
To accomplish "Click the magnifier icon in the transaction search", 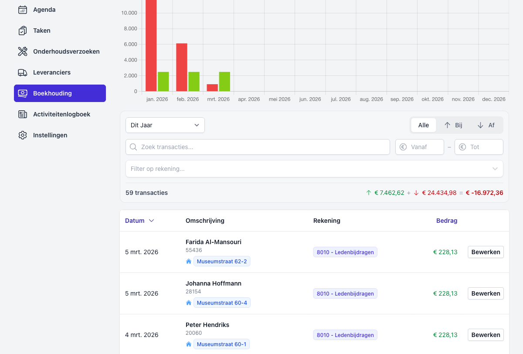I will point(134,147).
